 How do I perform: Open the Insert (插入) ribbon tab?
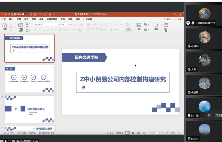coord(11,19)
